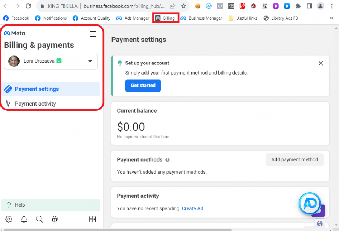Open the red LO extension icon
The width and height of the screenshot is (339, 231).
[x=242, y=6]
